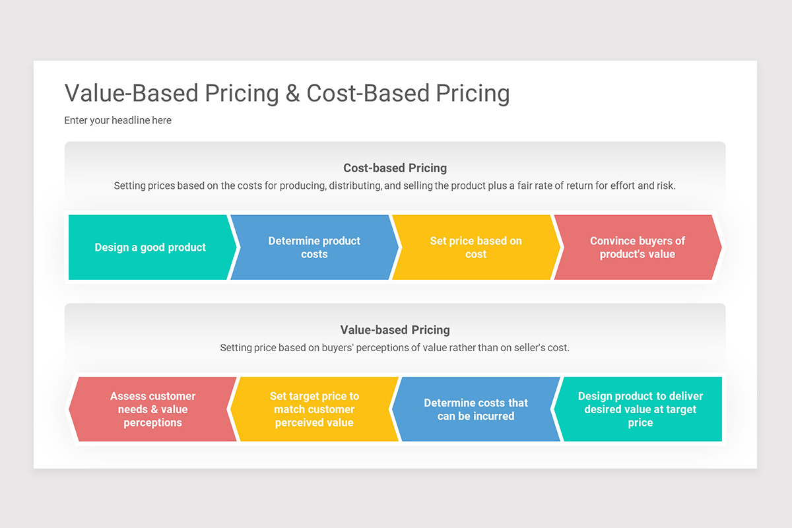The height and width of the screenshot is (528, 792).
Task: Click the value-based pricing definition sentence
Action: pyautogui.click(x=395, y=348)
